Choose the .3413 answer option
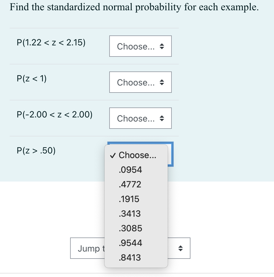This screenshot has width=274, height=277. [x=129, y=214]
